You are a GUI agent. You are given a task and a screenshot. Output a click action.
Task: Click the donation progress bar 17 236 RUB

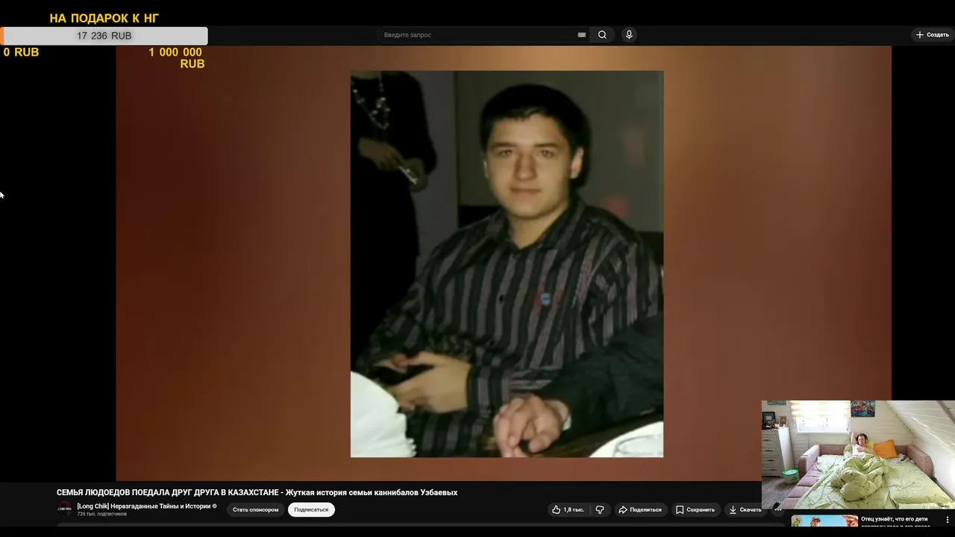(104, 36)
